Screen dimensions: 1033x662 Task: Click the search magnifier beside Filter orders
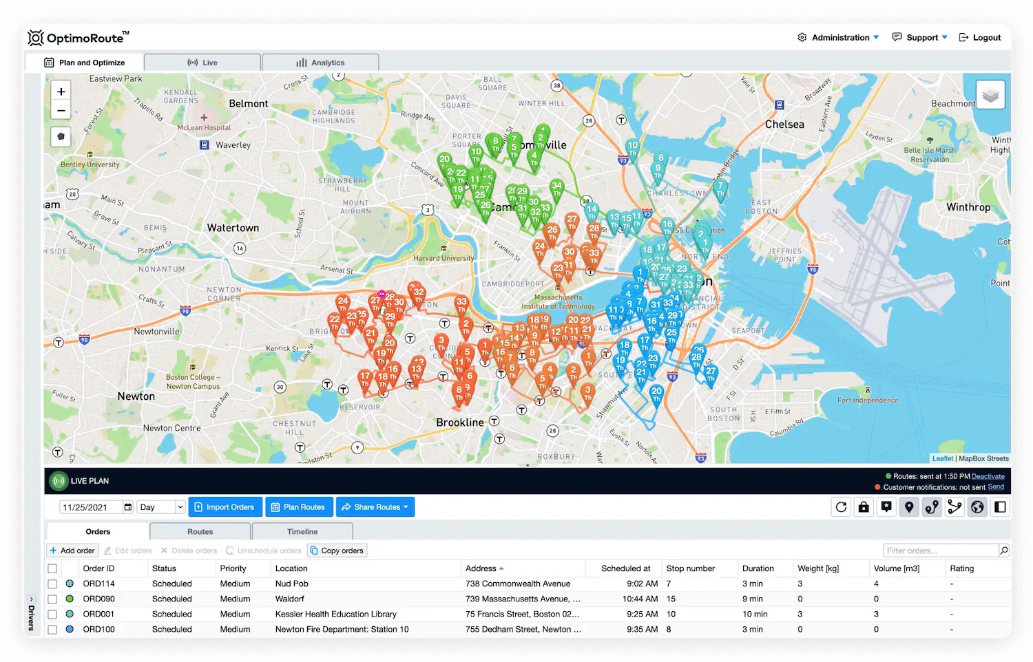[1004, 551]
